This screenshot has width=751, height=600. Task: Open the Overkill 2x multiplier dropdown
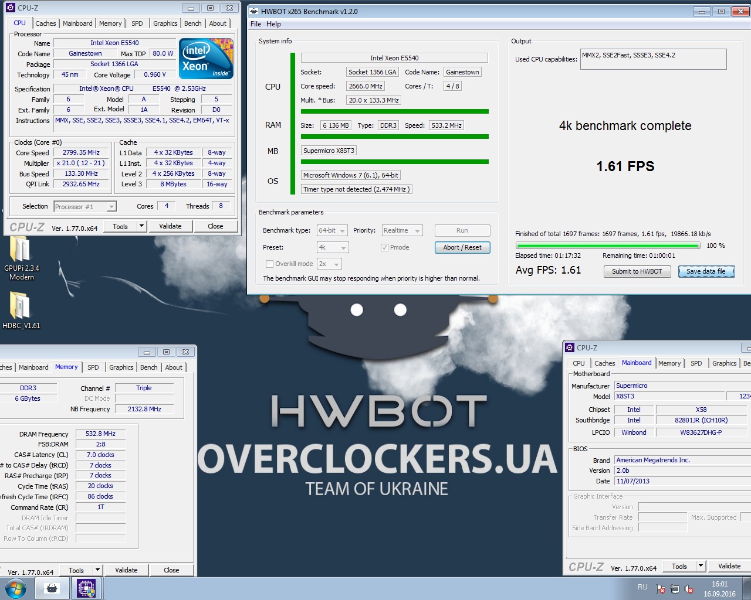[x=329, y=264]
